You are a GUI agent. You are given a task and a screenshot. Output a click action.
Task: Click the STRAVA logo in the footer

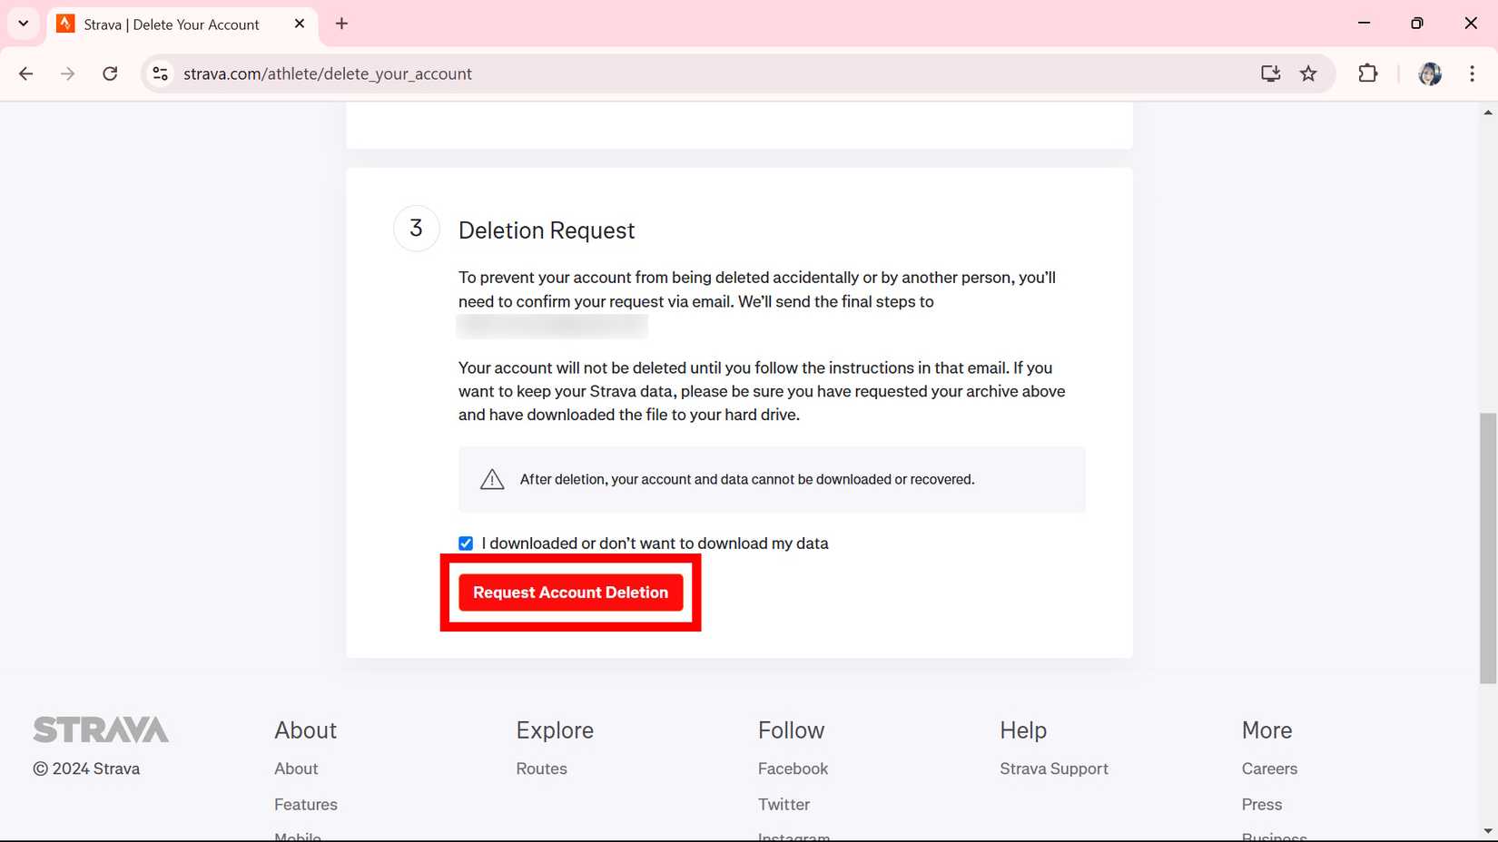tap(100, 729)
